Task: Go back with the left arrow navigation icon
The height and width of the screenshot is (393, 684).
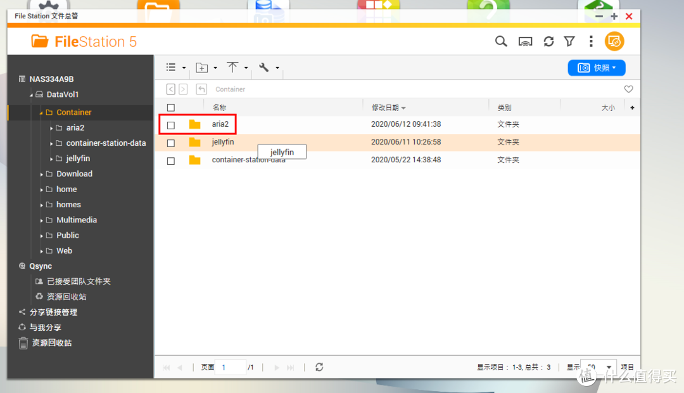Action: pyautogui.click(x=171, y=89)
